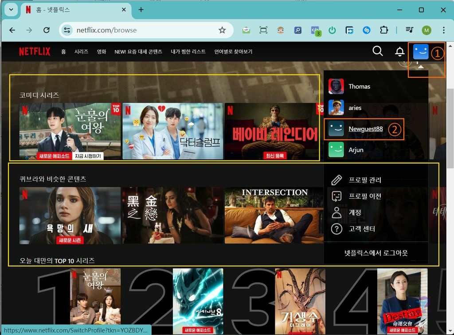Open the Chrome three-dot menu

(x=443, y=30)
